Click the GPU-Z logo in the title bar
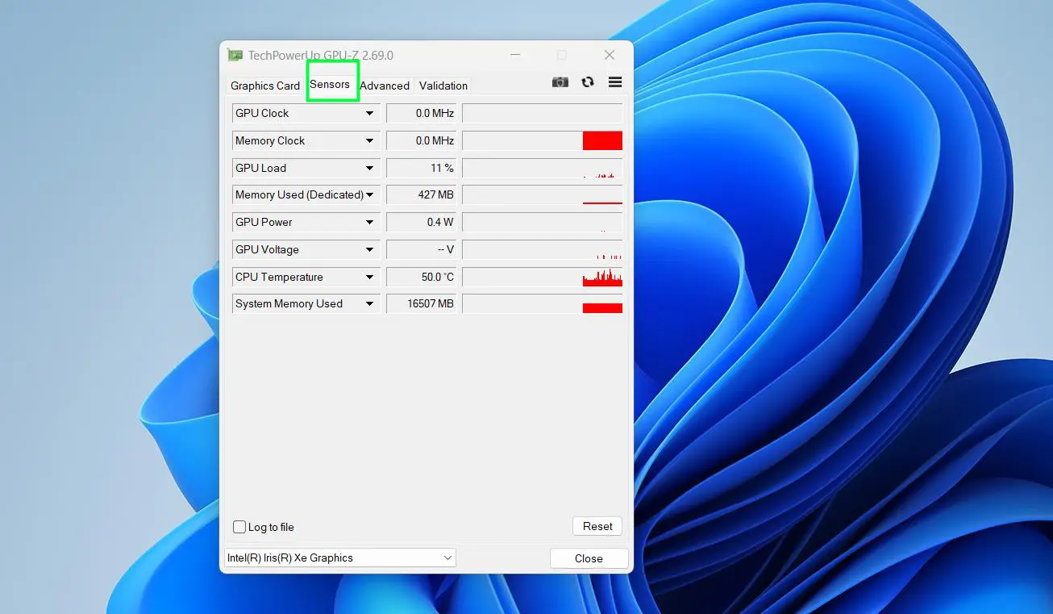The width and height of the screenshot is (1053, 614). click(x=235, y=54)
